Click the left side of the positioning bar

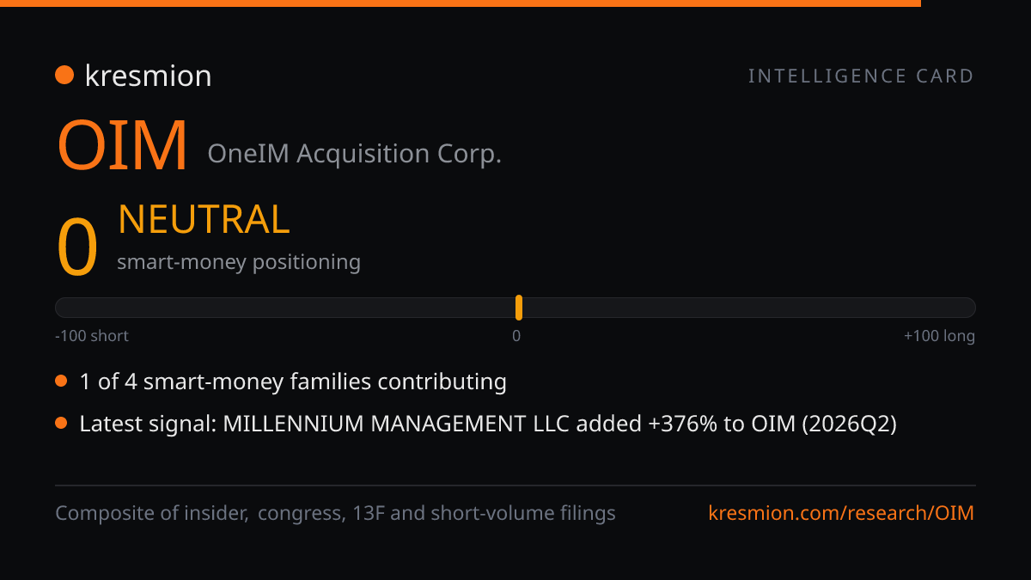point(285,308)
